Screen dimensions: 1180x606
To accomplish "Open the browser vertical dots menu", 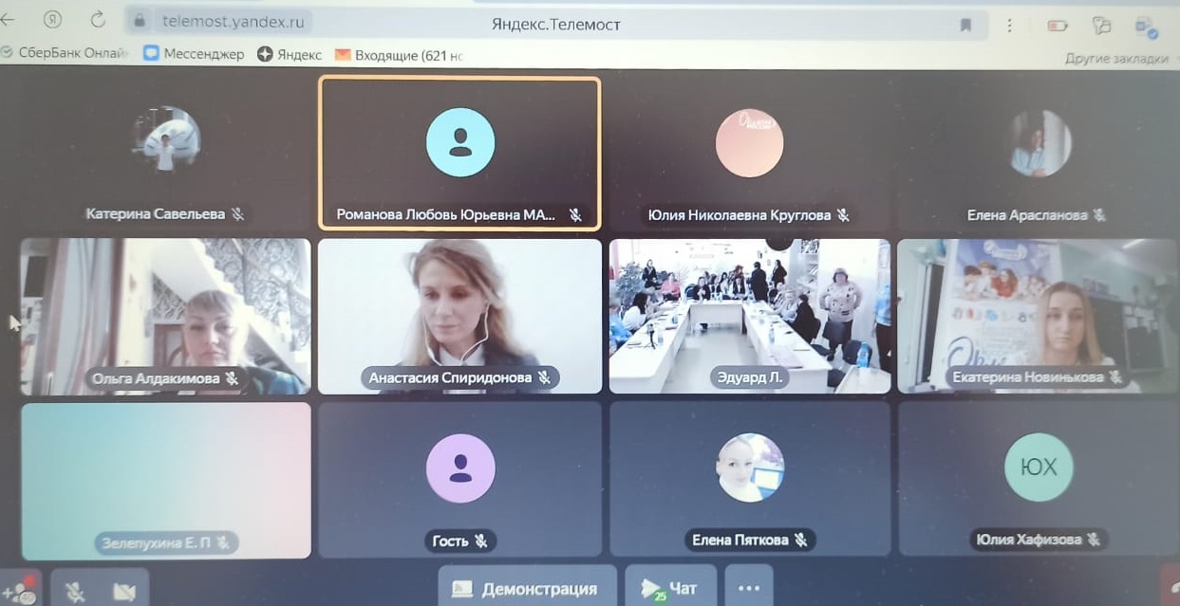I will [1010, 25].
